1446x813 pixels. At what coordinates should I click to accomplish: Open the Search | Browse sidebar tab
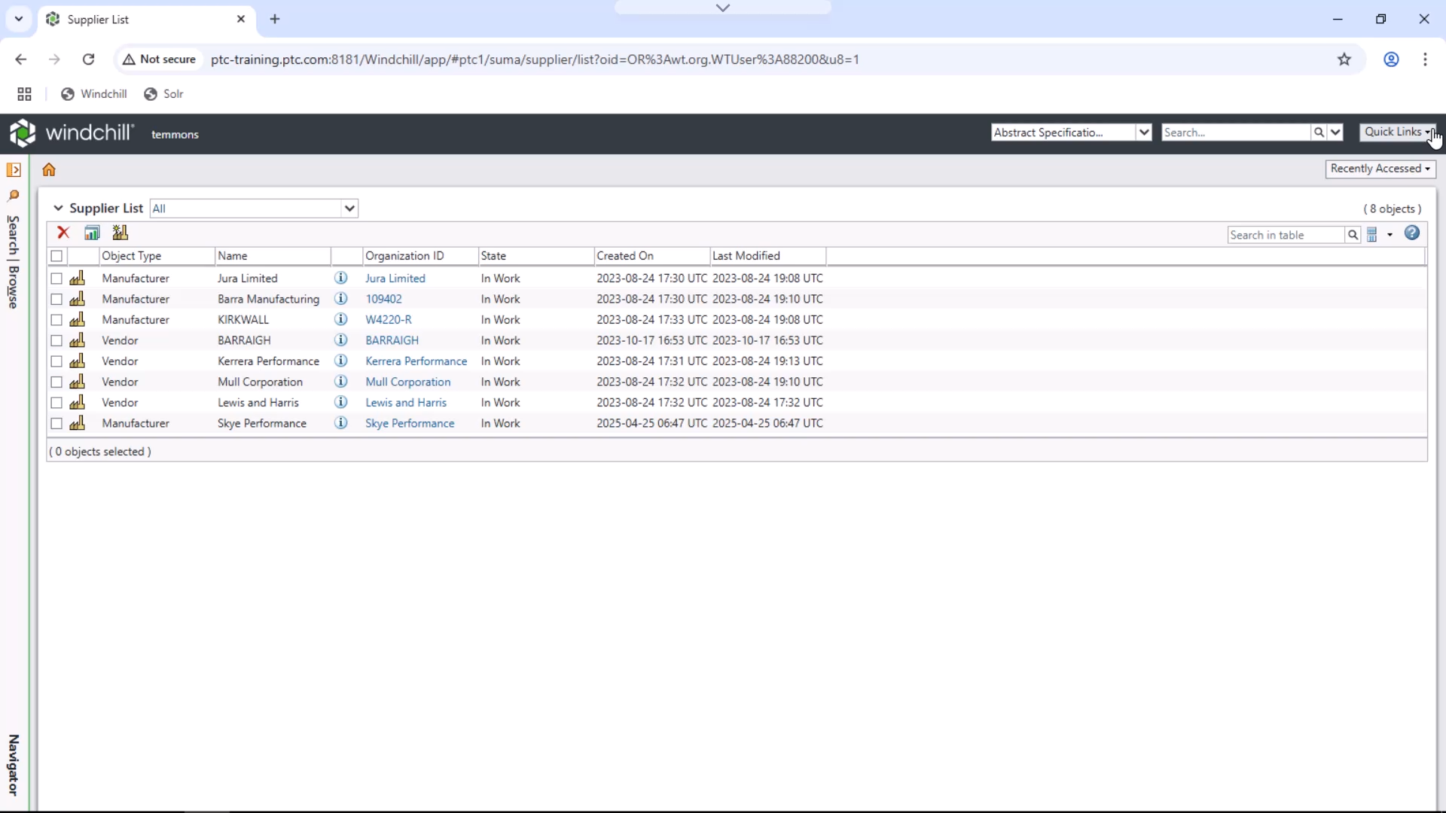[14, 262]
